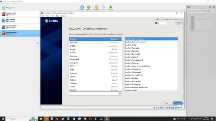Select the Amharic language row
The image size is (216, 121).
tap(95, 46)
